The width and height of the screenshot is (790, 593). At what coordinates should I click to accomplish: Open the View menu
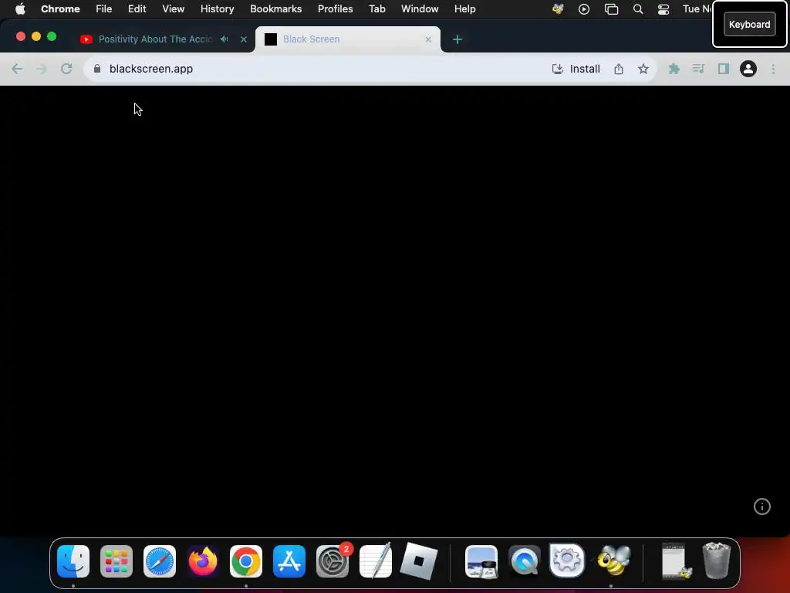(174, 9)
